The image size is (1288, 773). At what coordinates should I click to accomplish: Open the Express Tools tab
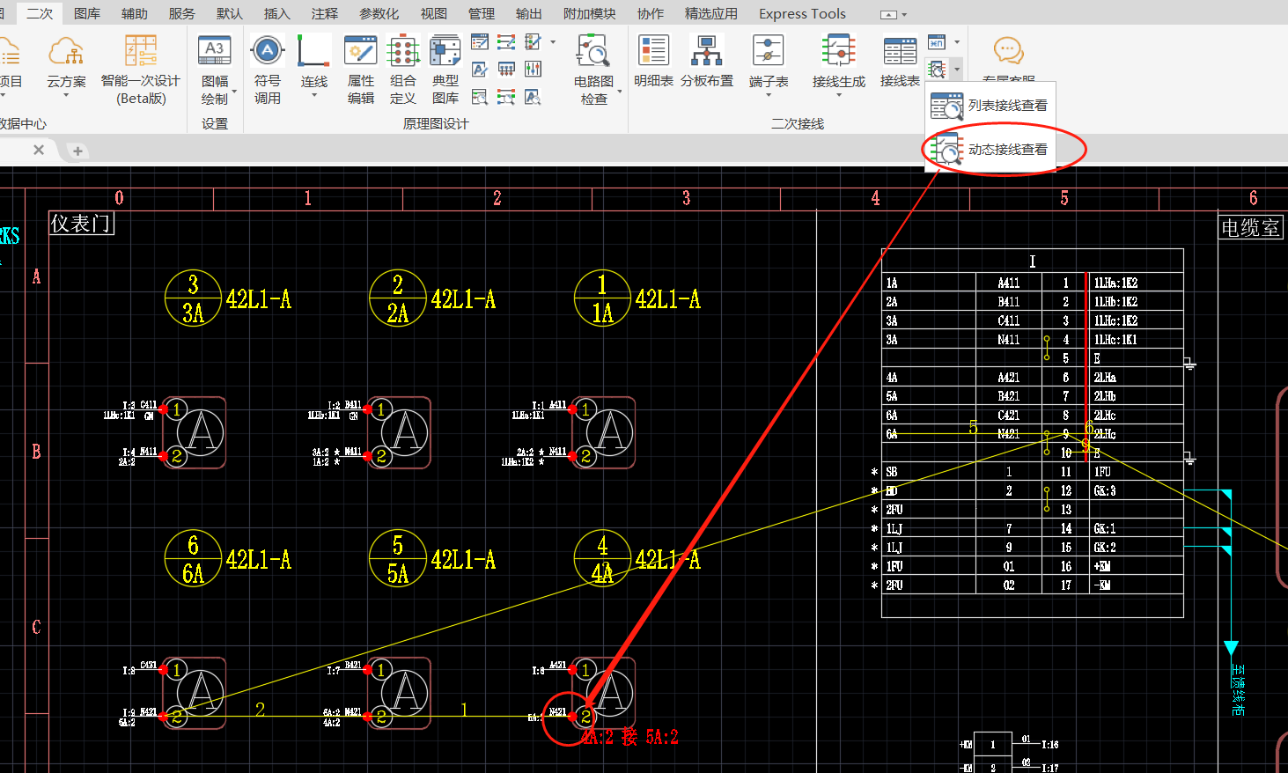click(802, 13)
